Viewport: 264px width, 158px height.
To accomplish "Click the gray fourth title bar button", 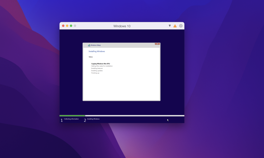I will (75, 26).
